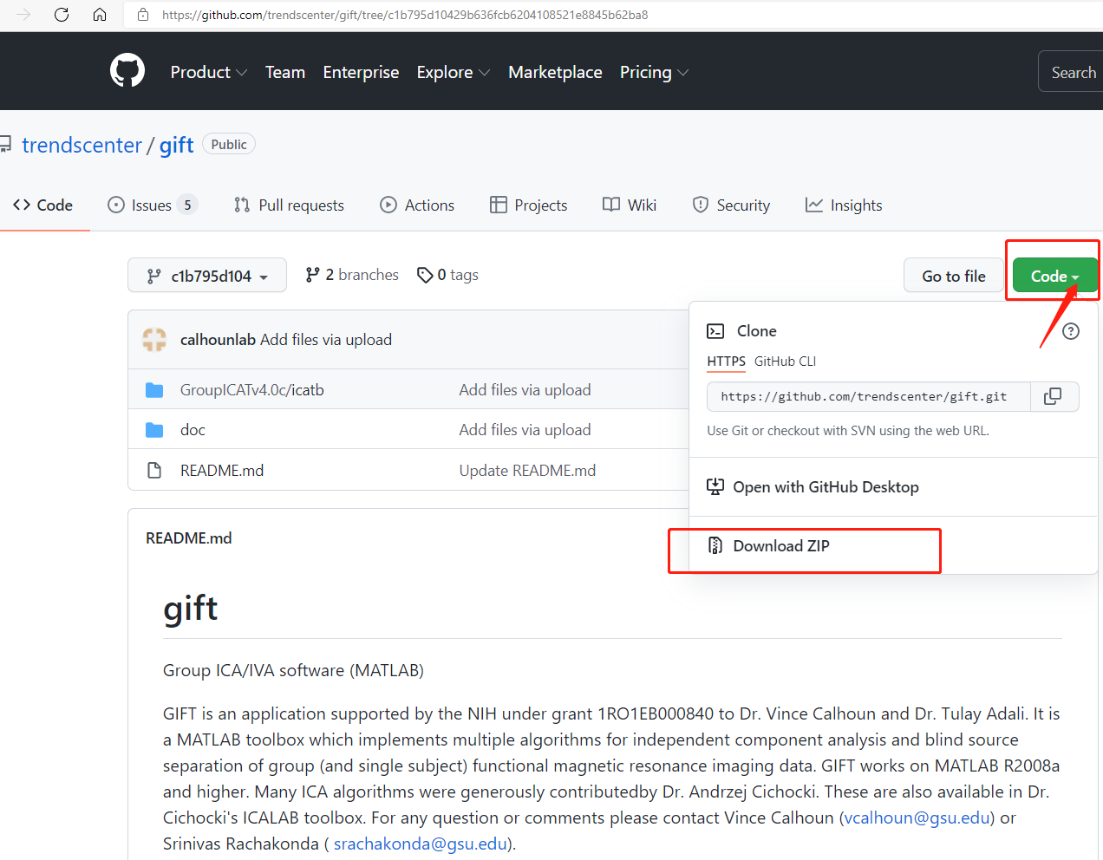1103x860 pixels.
Task: Open the Wiki tab
Action: pyautogui.click(x=630, y=205)
